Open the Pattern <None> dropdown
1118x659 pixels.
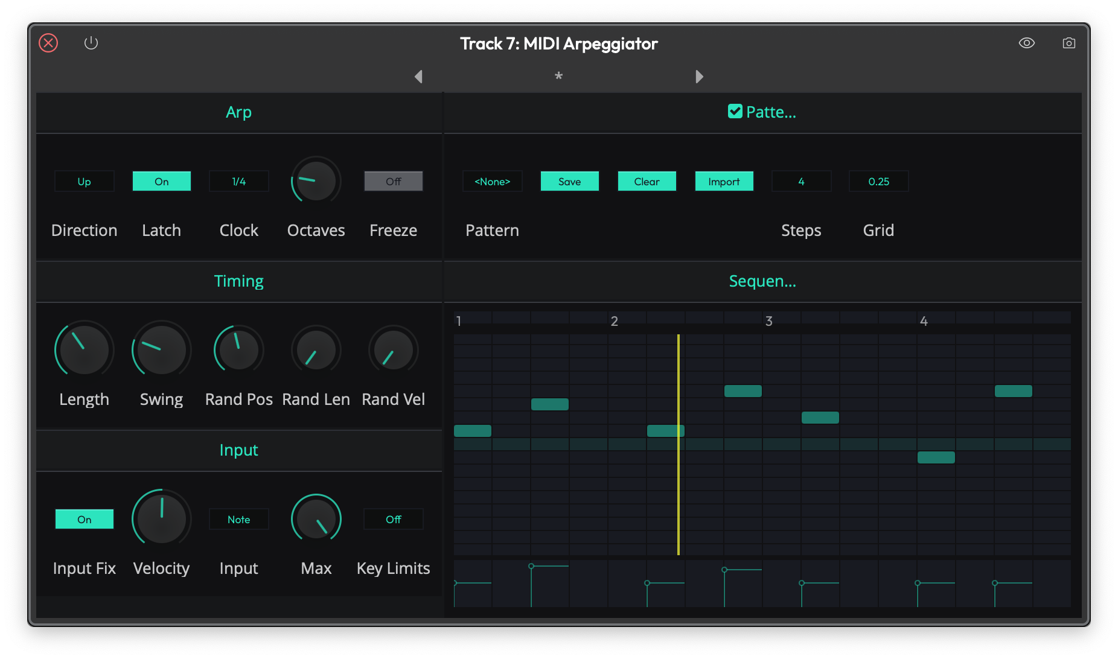pos(493,181)
